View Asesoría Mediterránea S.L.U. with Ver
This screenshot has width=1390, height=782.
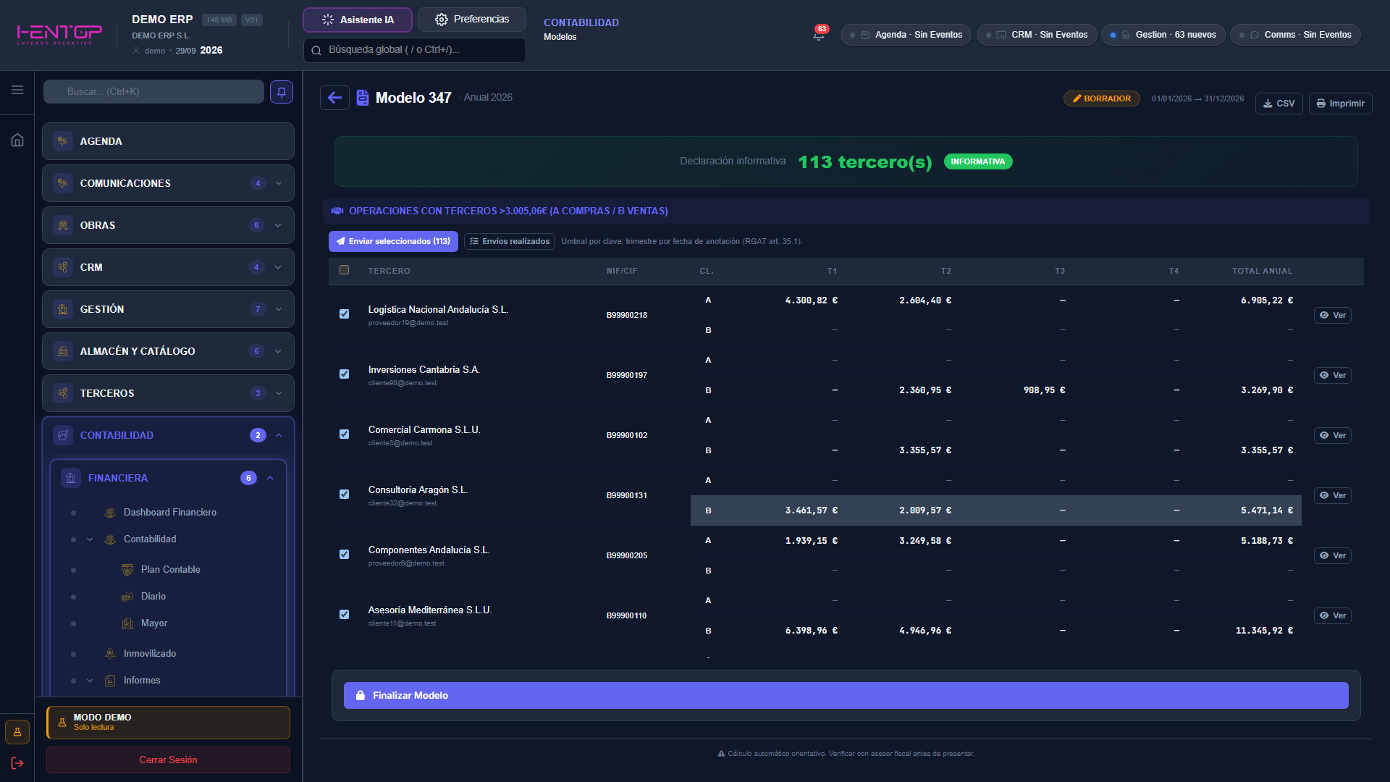[x=1332, y=615]
